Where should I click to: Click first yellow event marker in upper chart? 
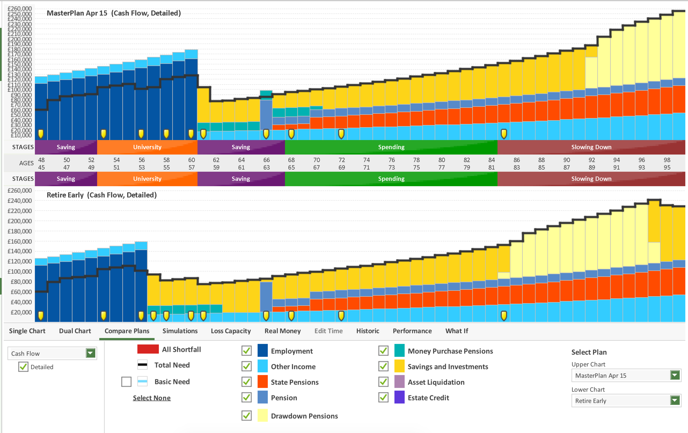40,134
